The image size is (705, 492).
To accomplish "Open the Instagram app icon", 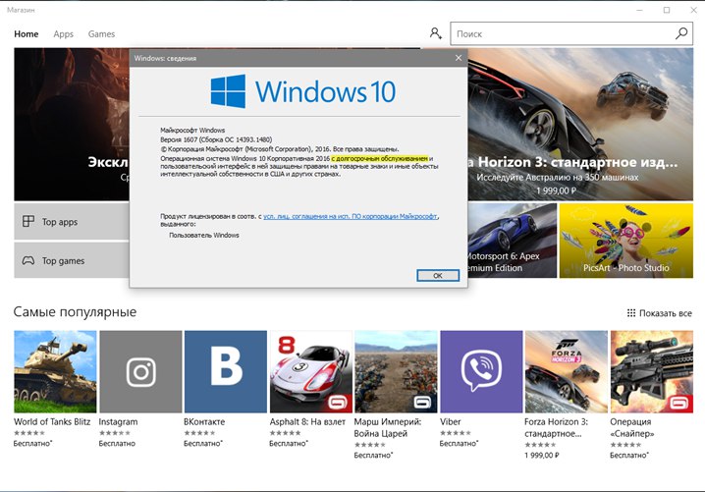I will pos(140,372).
